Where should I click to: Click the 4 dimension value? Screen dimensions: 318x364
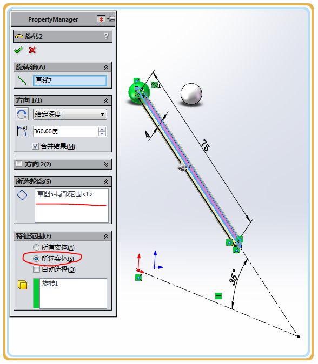[x=148, y=134]
